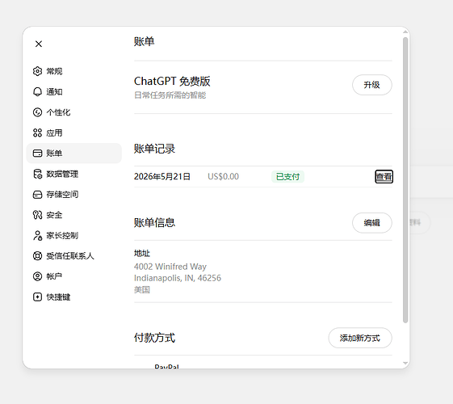453x404 pixels.
Task: Click the 地址 label
Action: 142,254
